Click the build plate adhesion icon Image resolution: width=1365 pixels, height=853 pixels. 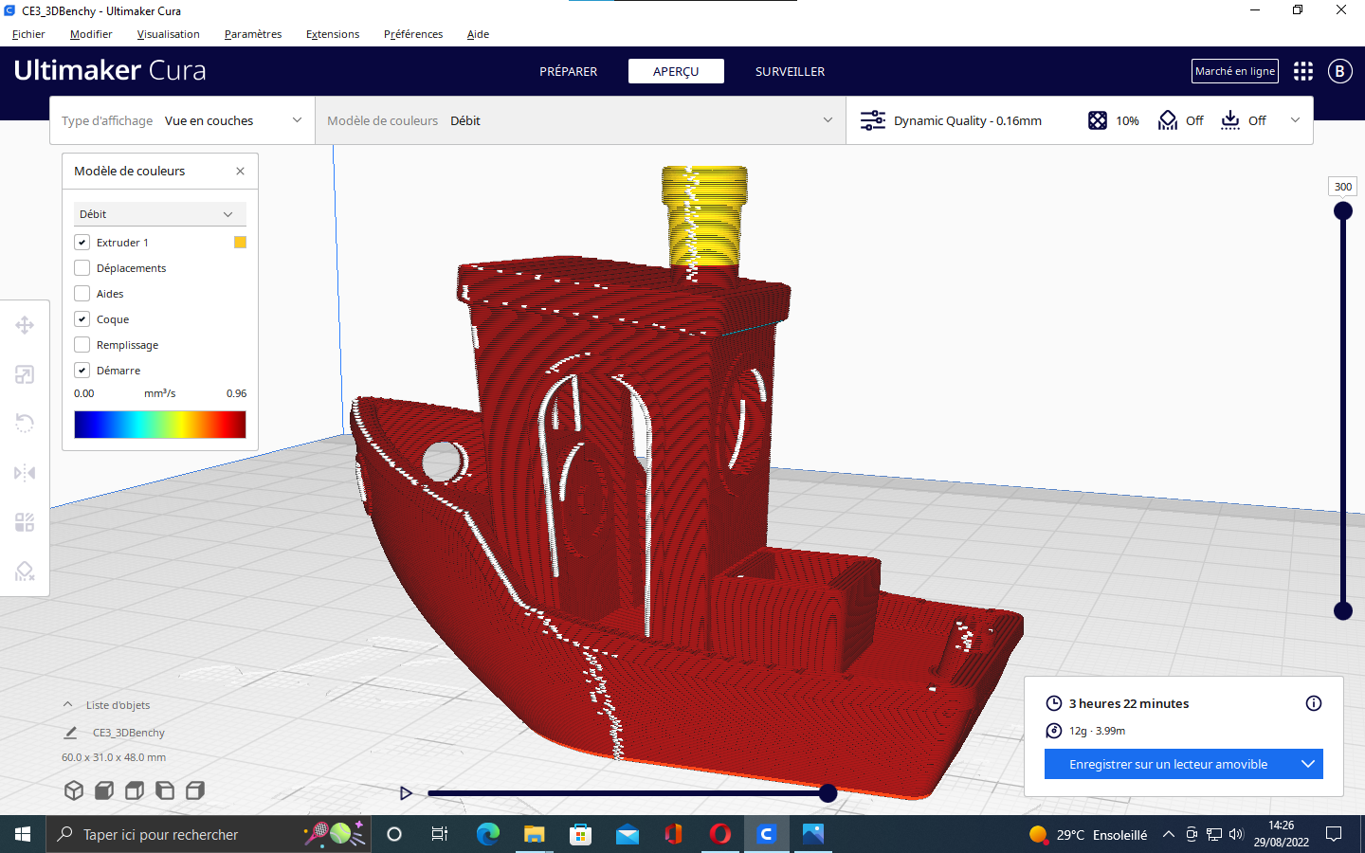(1230, 120)
